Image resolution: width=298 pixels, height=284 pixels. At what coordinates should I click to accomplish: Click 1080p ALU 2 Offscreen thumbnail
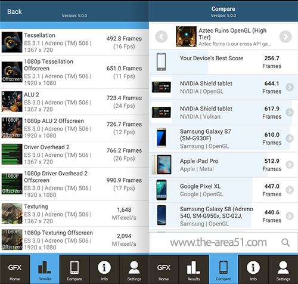[12, 128]
